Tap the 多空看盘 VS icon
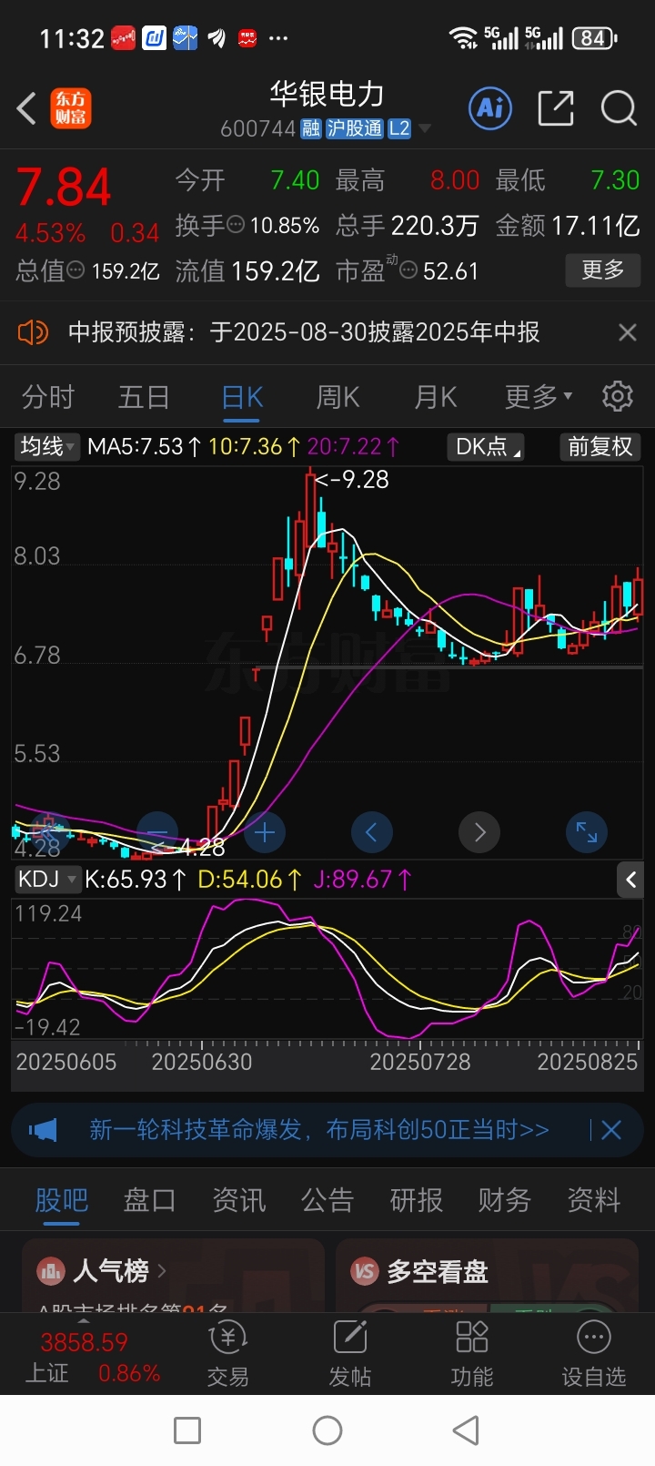Viewport: 655px width, 1466px height. click(x=365, y=1270)
